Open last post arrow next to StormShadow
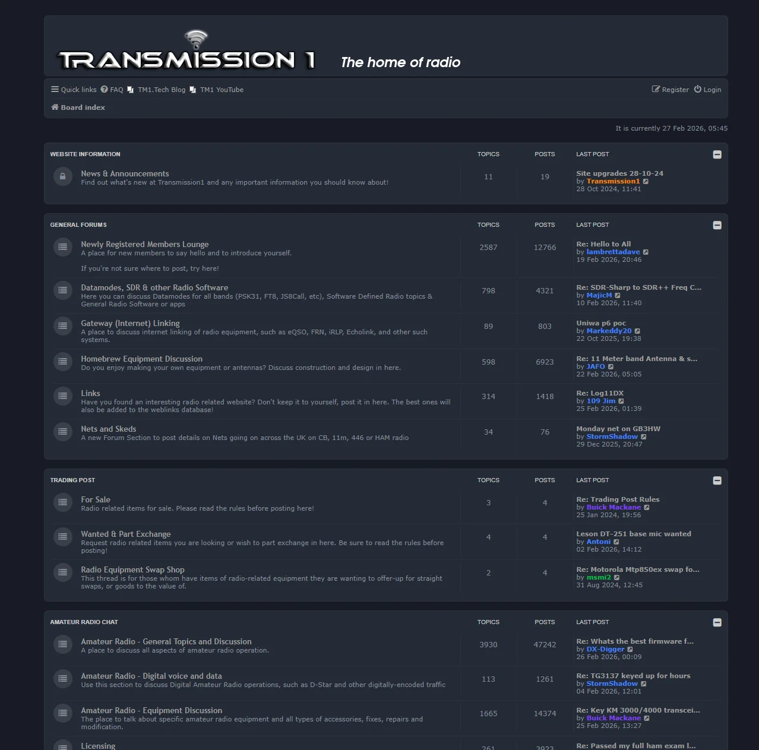The height and width of the screenshot is (750, 759). (x=644, y=436)
